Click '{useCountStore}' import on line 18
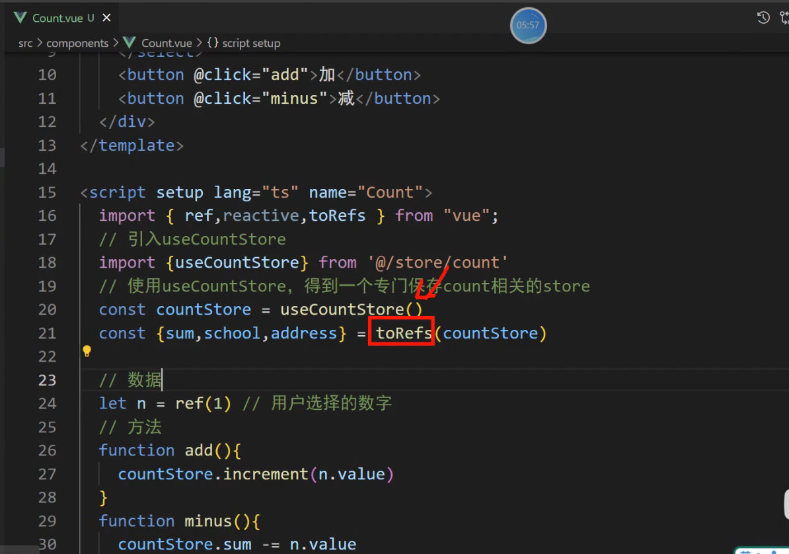789x554 pixels. point(237,262)
